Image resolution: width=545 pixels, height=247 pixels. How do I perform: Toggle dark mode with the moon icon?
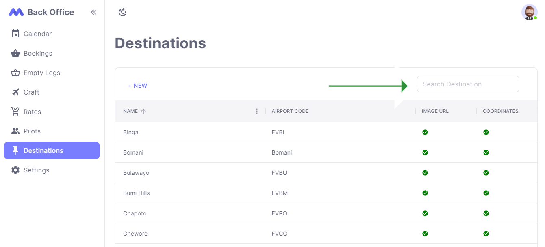(123, 13)
